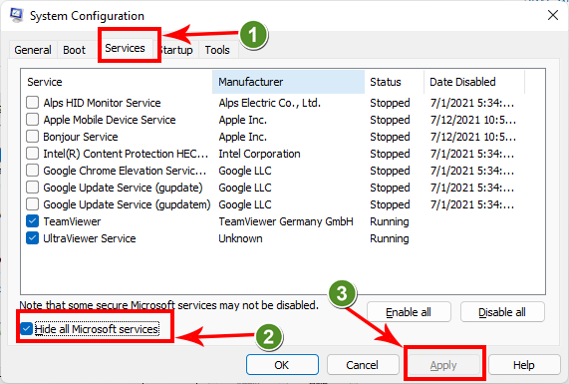569x384 pixels.
Task: Open Help for System Configuration
Action: 524,365
